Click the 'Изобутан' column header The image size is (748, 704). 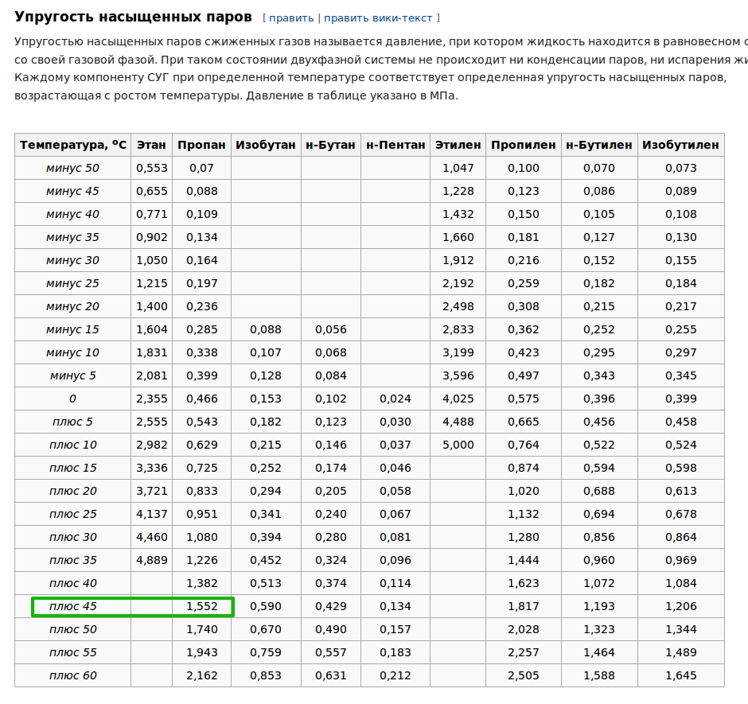[x=266, y=145]
